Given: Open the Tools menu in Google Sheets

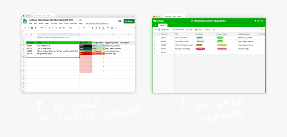Looking at the screenshot, I should 66,24.
